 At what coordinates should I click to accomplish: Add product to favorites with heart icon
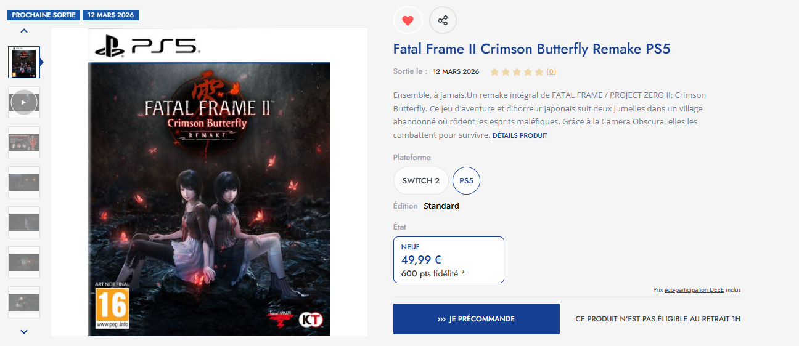point(408,20)
